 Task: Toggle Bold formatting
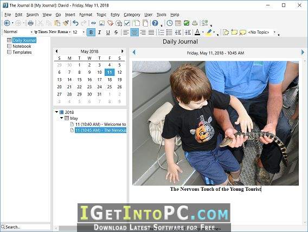click(x=91, y=33)
